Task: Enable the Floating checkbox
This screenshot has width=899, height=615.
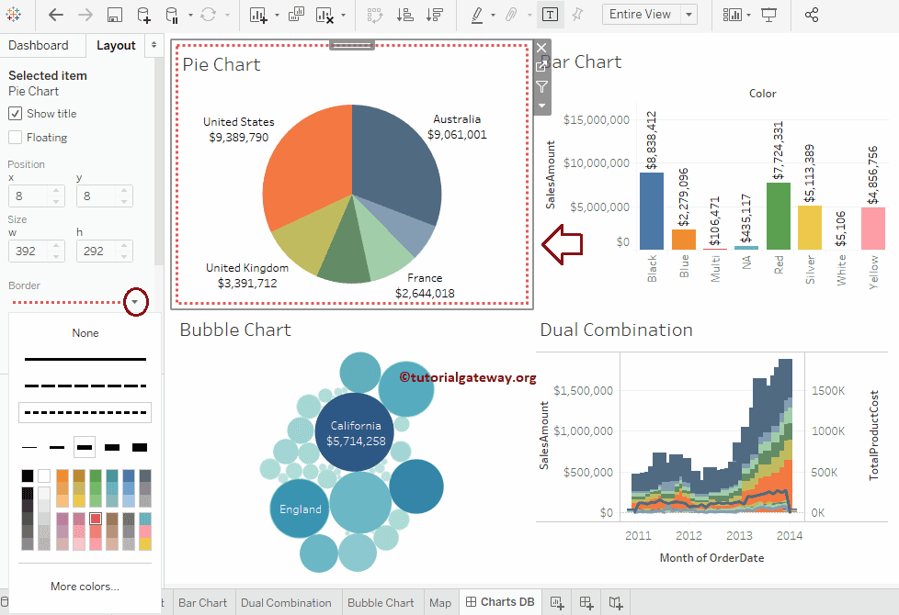Action: tap(16, 137)
